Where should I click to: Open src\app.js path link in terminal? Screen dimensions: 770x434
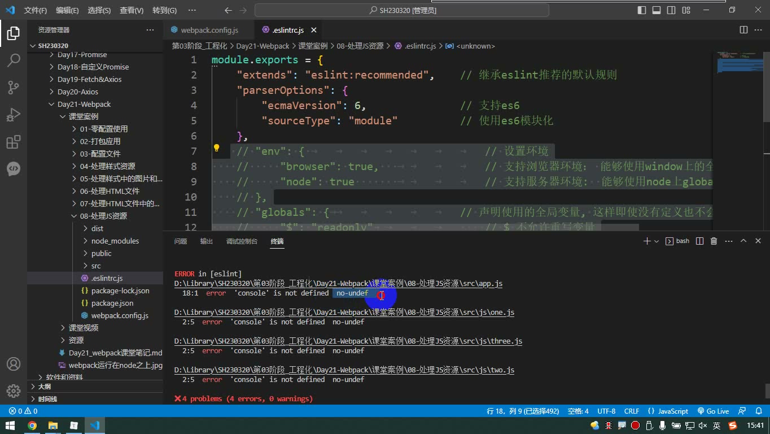(x=338, y=284)
